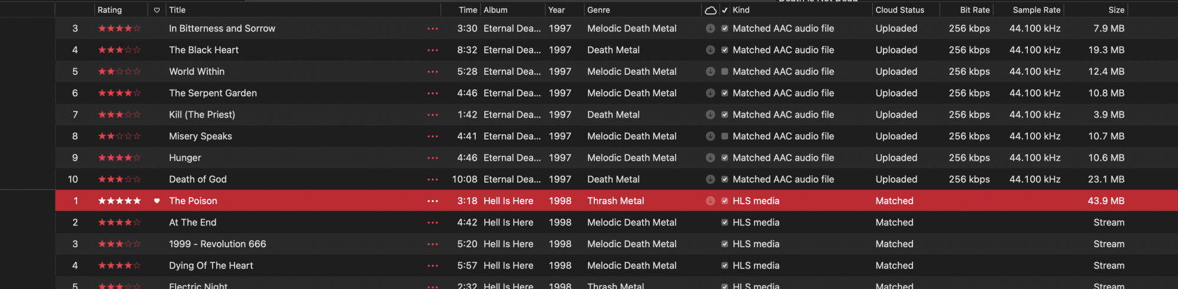The height and width of the screenshot is (289, 1178).
Task: Uncheck the At The End checkbox
Action: point(724,222)
